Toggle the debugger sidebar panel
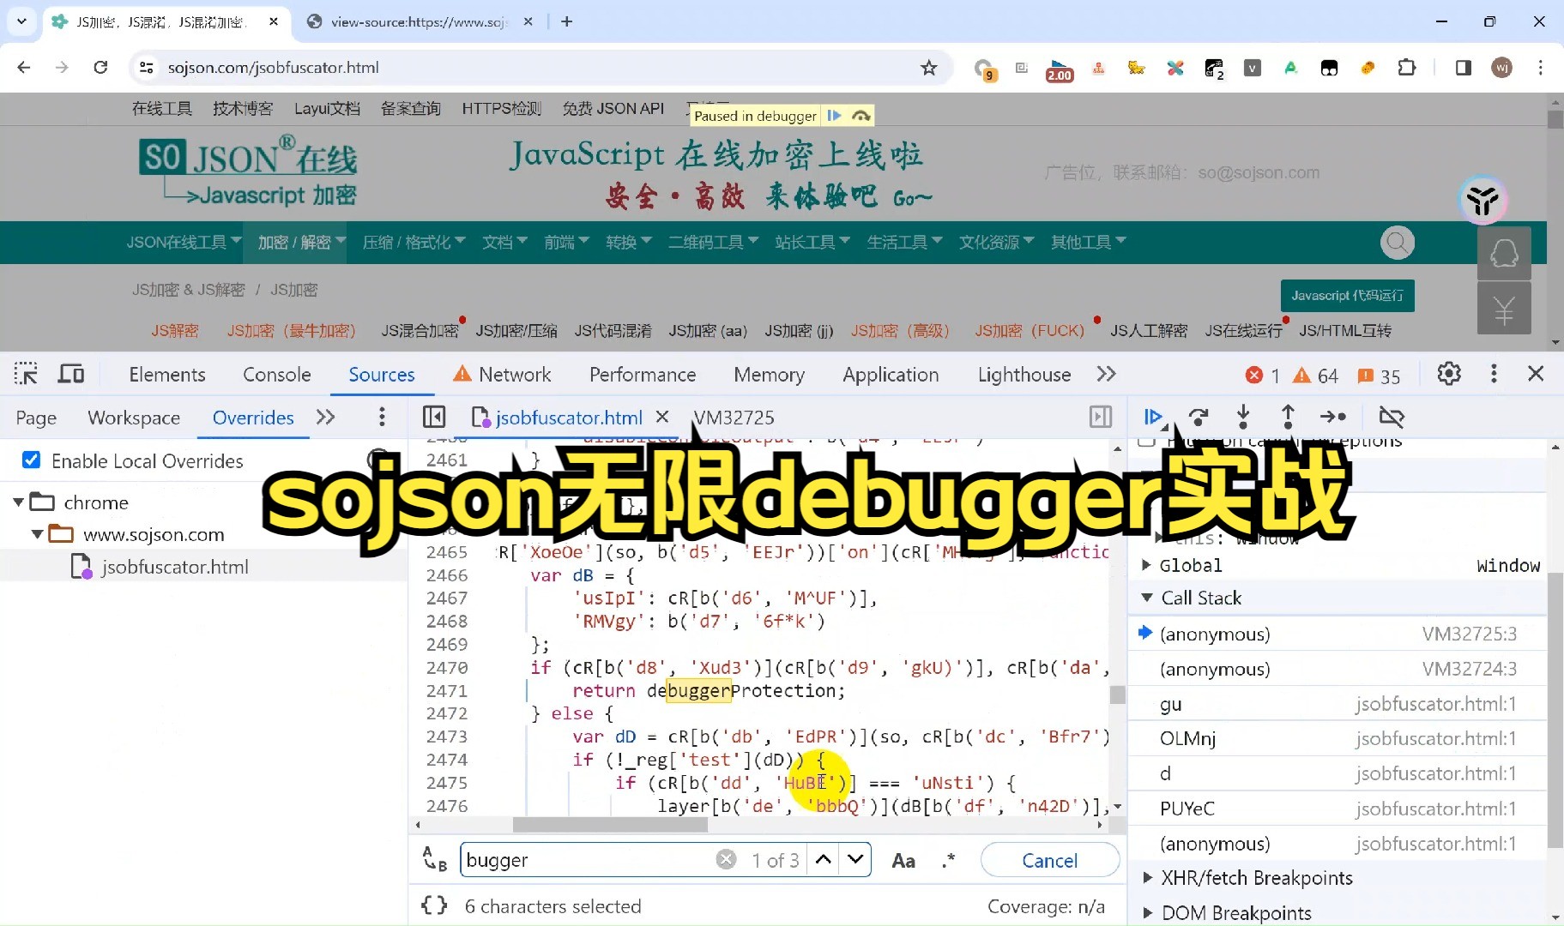The width and height of the screenshot is (1564, 926). 1101,418
